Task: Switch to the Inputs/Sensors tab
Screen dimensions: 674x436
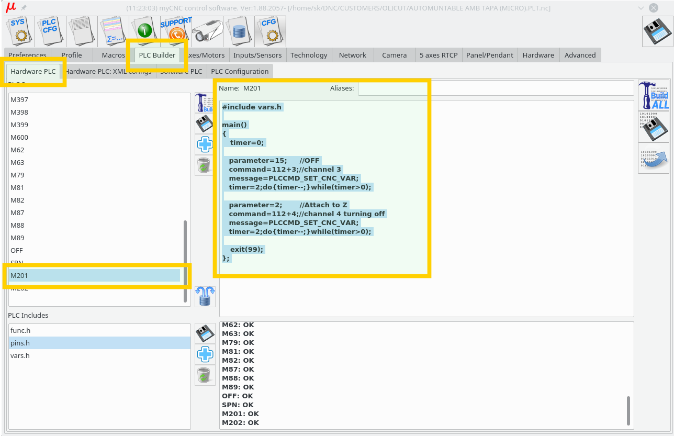Action: point(257,55)
